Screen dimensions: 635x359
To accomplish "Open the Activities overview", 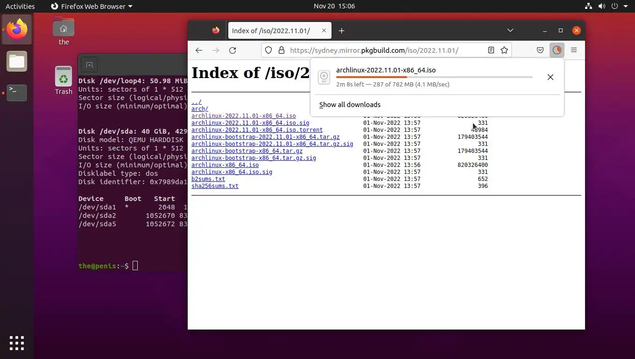I will (x=20, y=6).
